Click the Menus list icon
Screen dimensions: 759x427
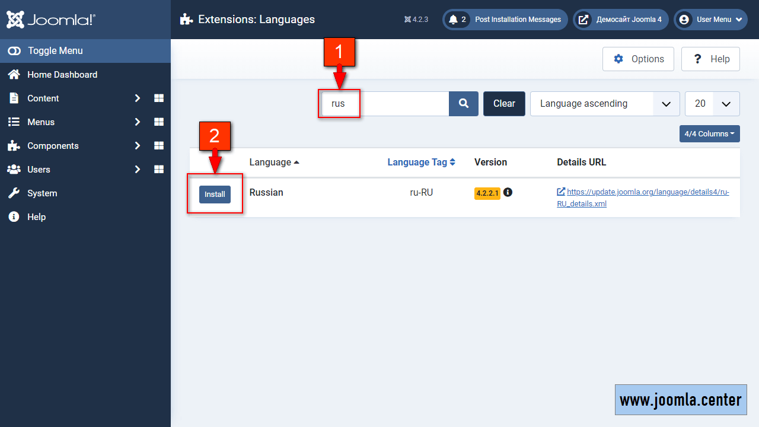(14, 122)
